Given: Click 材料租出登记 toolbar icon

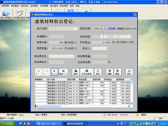Looking at the screenshot, I should point(18,14).
